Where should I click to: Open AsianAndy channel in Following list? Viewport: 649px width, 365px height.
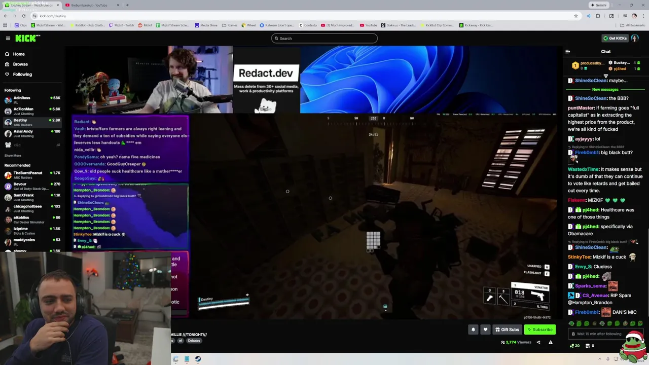pyautogui.click(x=31, y=133)
